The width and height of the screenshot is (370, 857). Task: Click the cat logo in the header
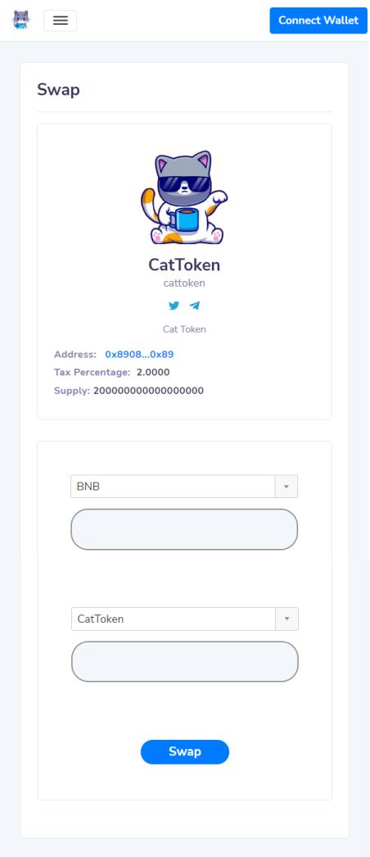(x=21, y=20)
